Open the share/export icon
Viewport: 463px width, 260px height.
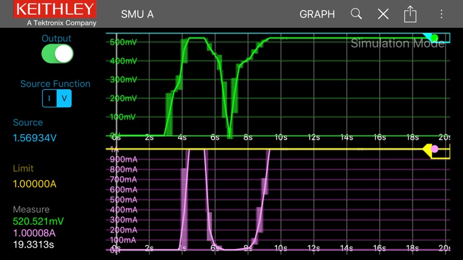(x=411, y=14)
